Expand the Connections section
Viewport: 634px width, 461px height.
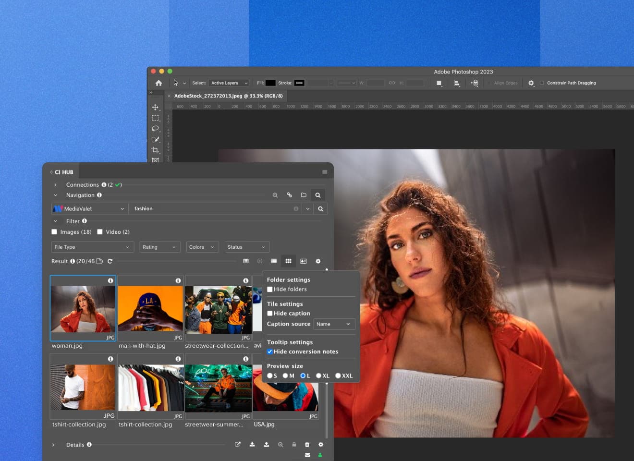(56, 184)
